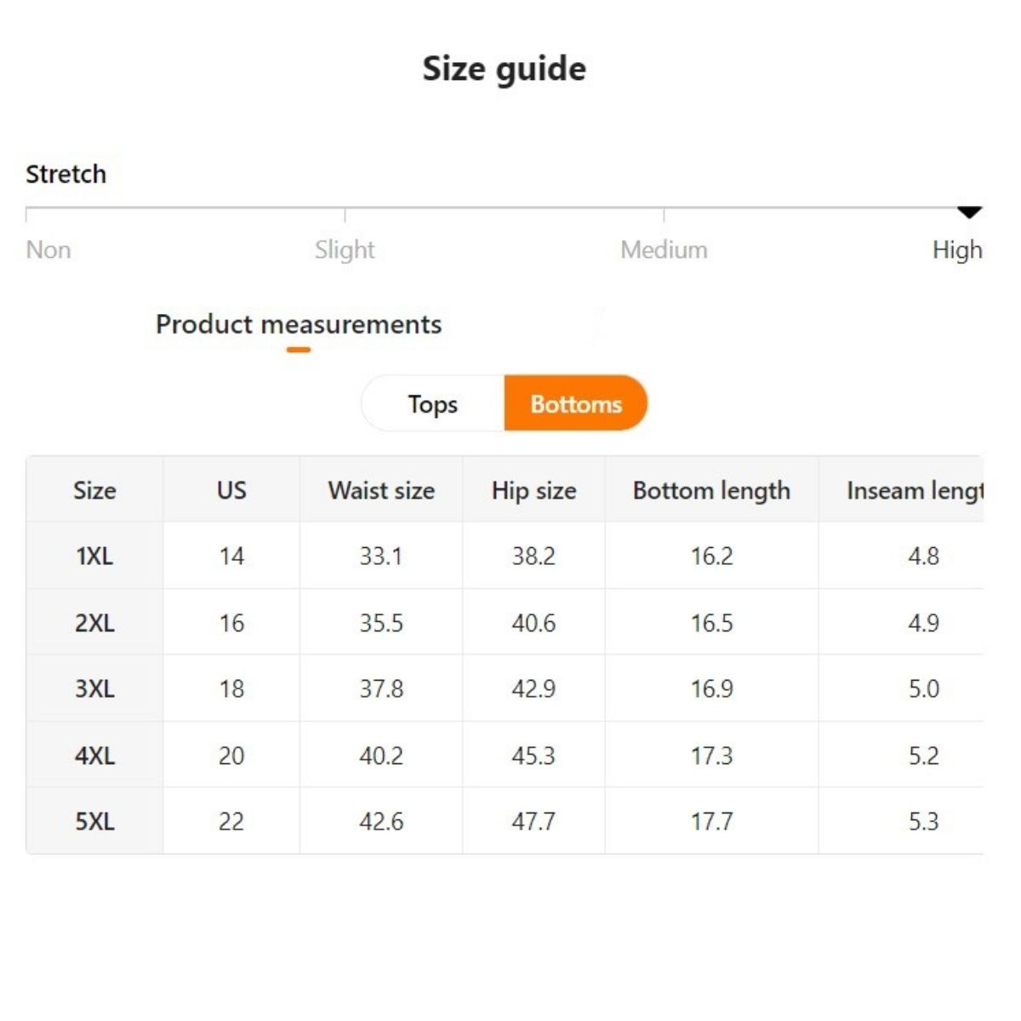Screen dimensions: 1021x1021
Task: Click the stretch indicator triangle marker
Action: pyautogui.click(x=969, y=212)
